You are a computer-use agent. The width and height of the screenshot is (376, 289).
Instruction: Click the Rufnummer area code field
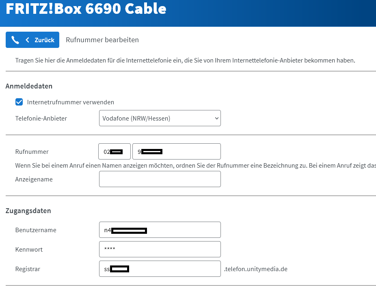coord(115,151)
